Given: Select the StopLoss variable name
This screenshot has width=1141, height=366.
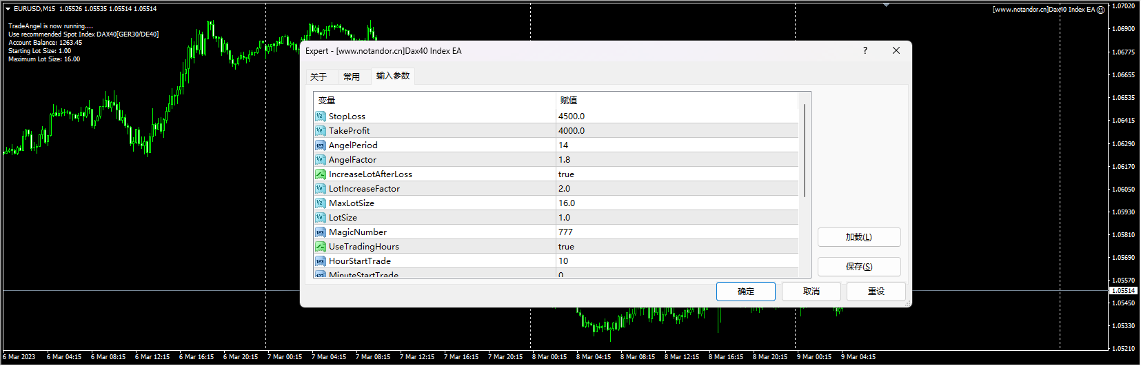Looking at the screenshot, I should [347, 116].
